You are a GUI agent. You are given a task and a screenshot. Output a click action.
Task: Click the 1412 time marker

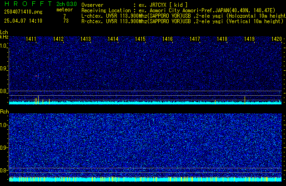pos(58,39)
